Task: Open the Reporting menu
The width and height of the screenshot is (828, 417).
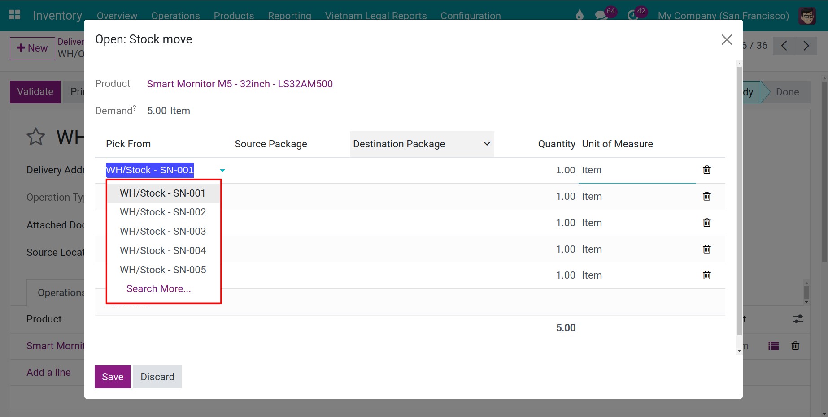Action: [289, 16]
